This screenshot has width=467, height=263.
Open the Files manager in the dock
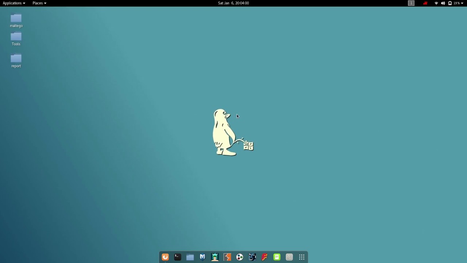190,257
